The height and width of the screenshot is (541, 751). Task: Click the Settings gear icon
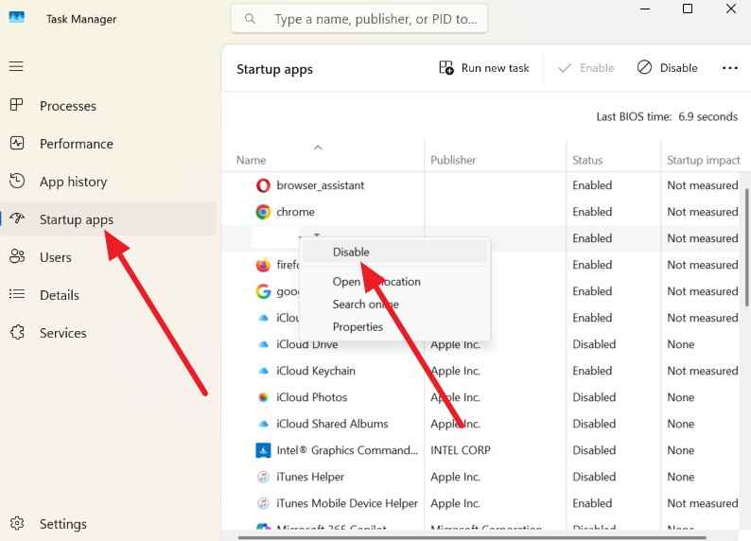17,523
